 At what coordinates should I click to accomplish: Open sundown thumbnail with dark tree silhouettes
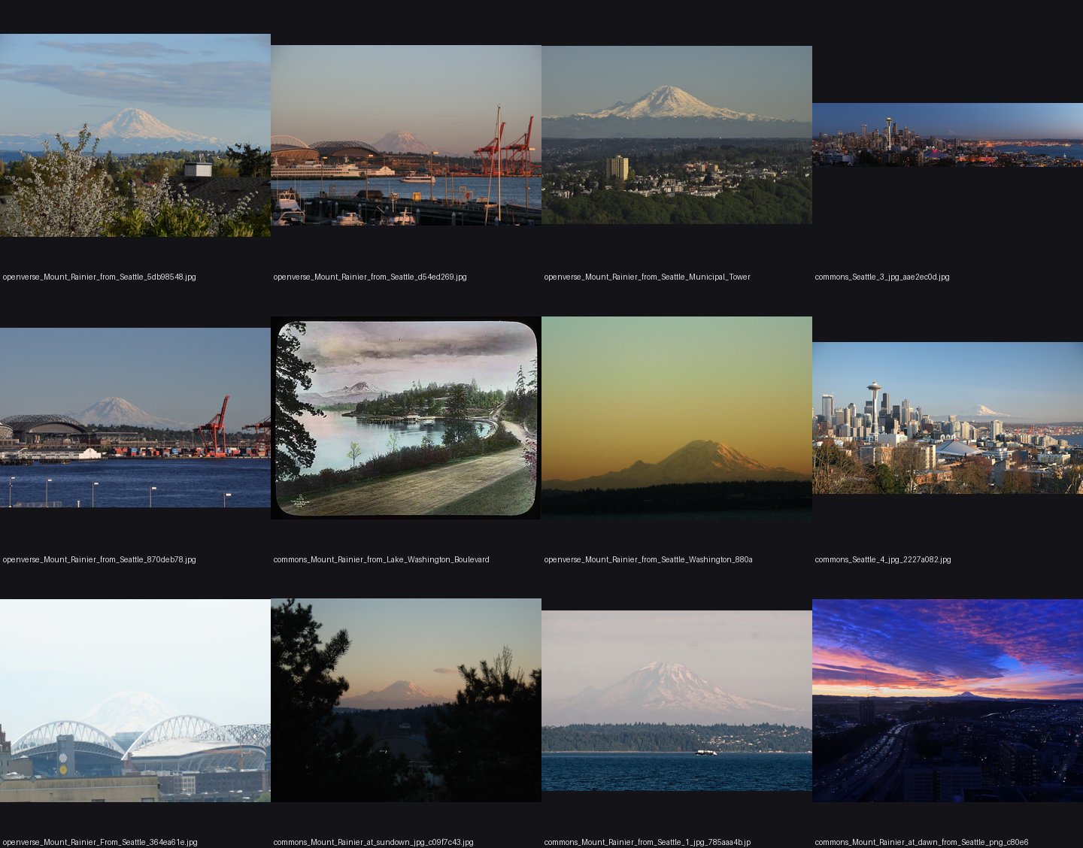click(x=406, y=701)
